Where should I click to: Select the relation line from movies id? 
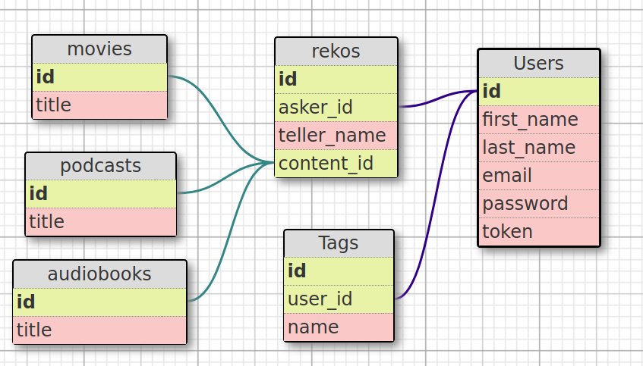pos(221,119)
